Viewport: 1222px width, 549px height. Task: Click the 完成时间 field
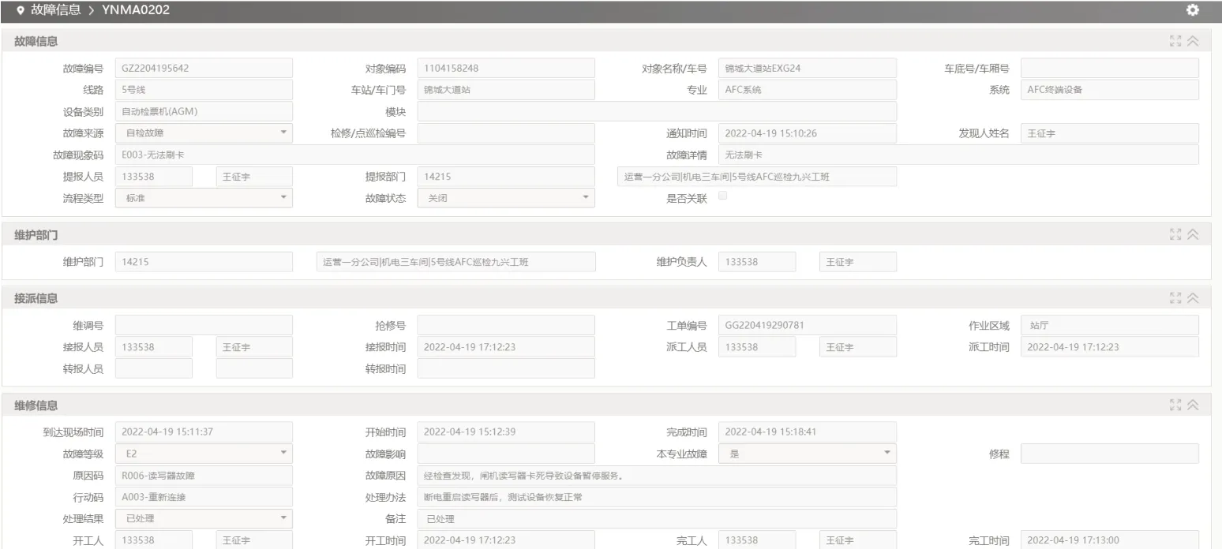click(x=808, y=431)
